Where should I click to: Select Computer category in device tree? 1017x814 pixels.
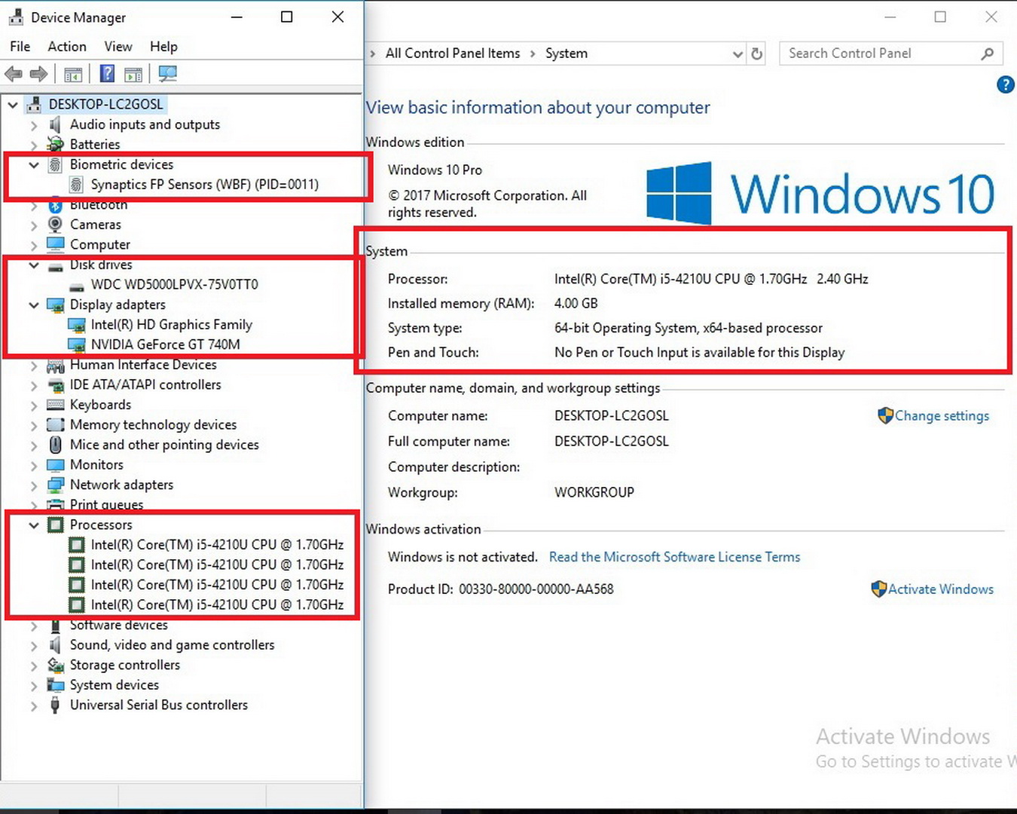coord(100,244)
